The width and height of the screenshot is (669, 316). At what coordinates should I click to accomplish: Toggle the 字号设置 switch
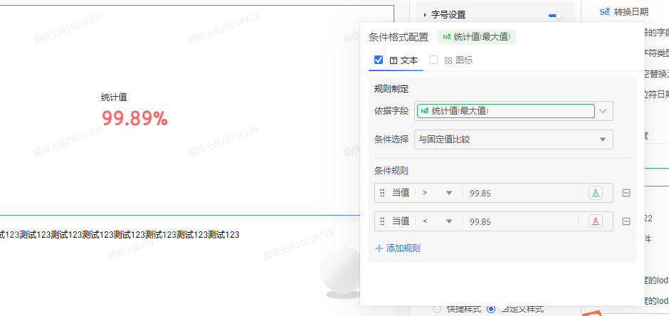[554, 14]
